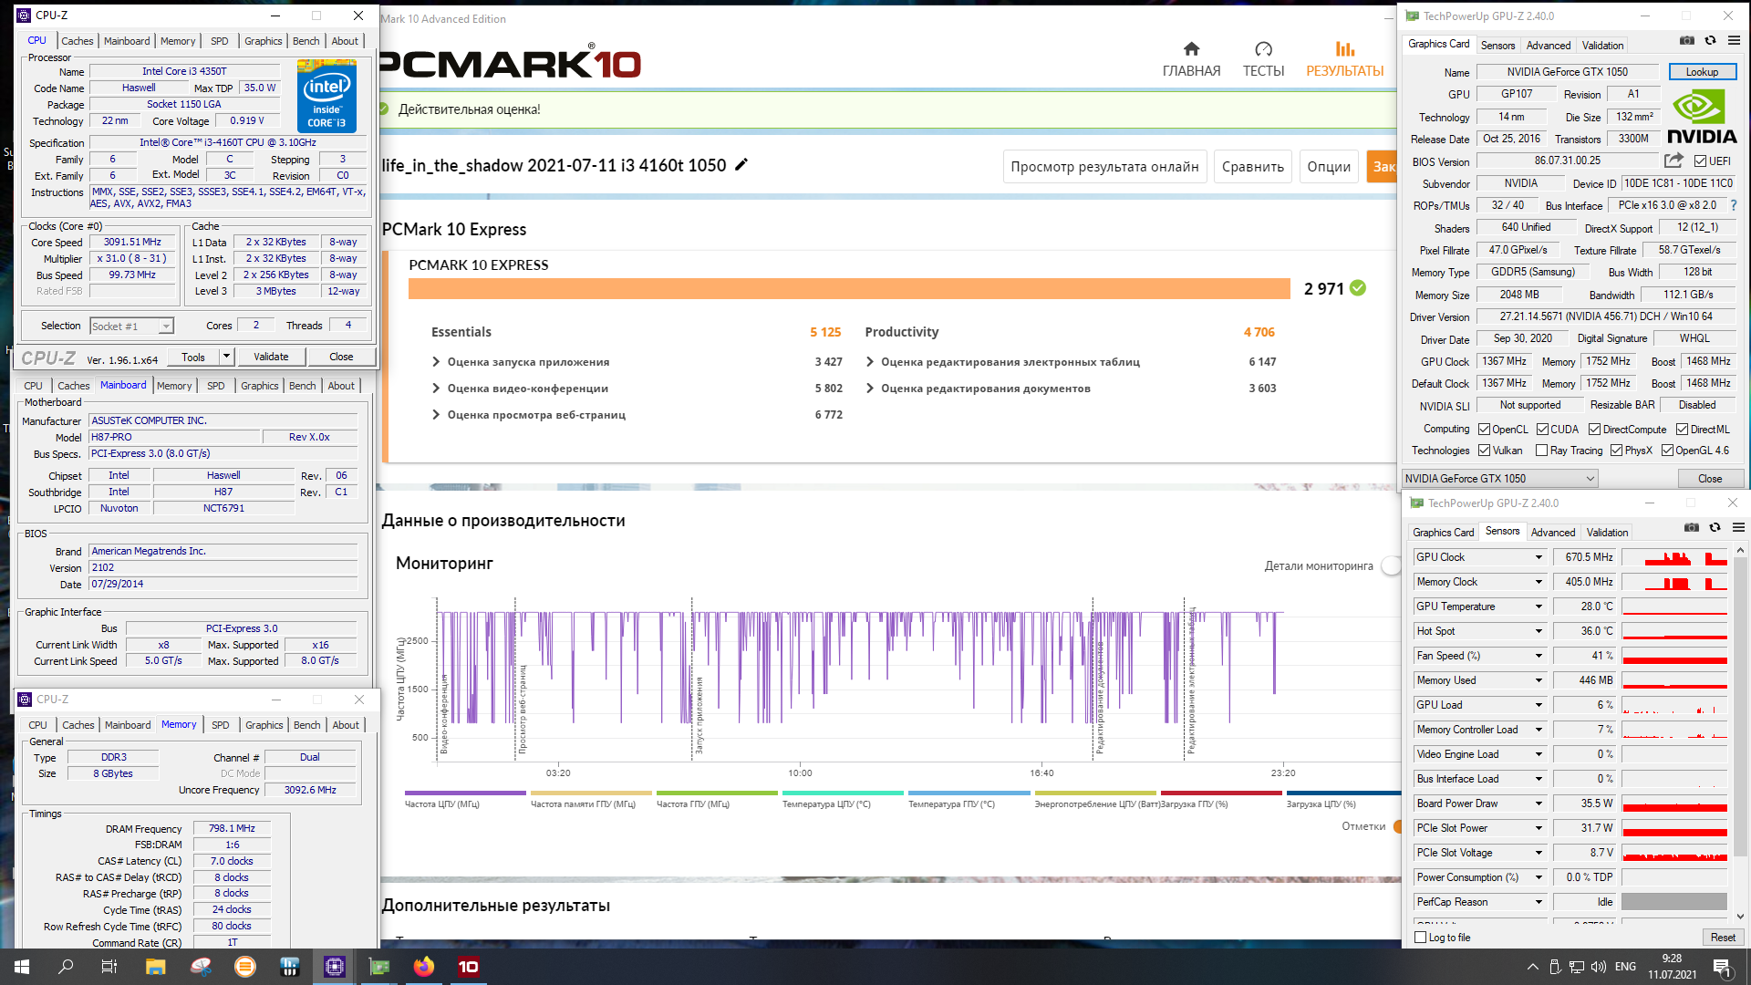Open the GPU Clock sensor dropdown
1751x985 pixels.
(x=1538, y=557)
